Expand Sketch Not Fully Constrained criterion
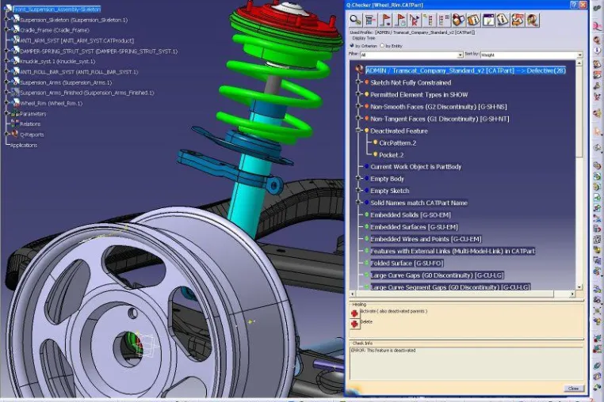 (358, 82)
